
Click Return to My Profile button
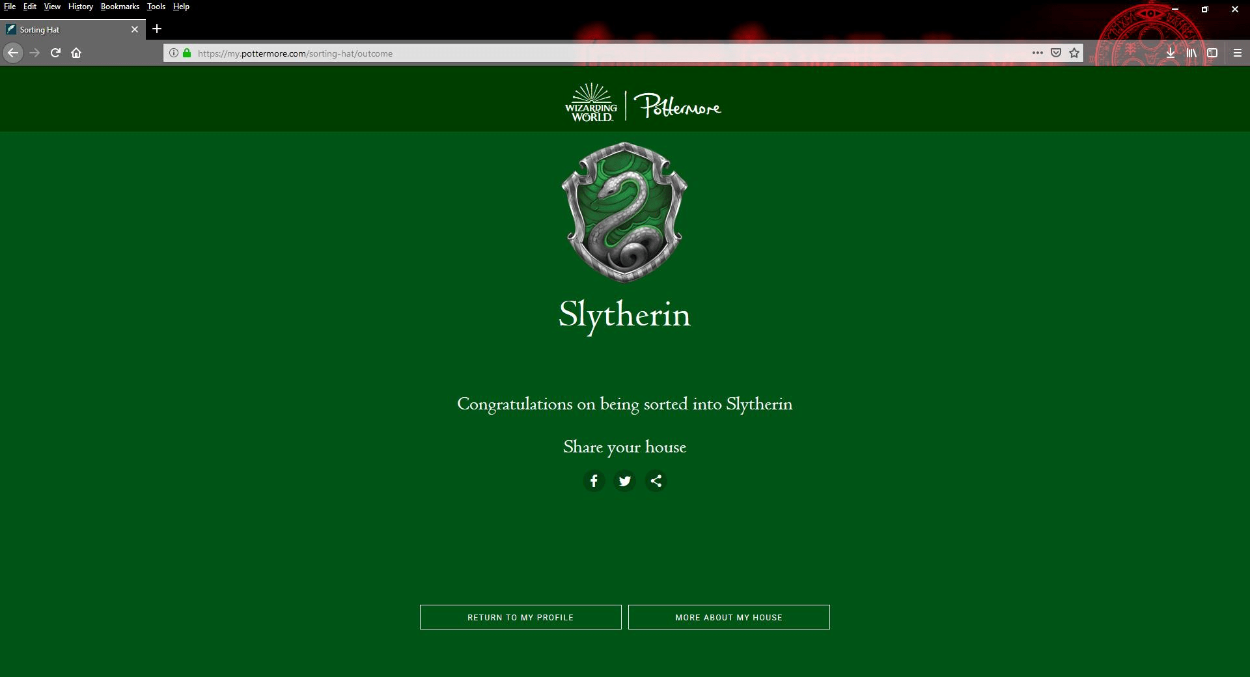[x=521, y=617]
